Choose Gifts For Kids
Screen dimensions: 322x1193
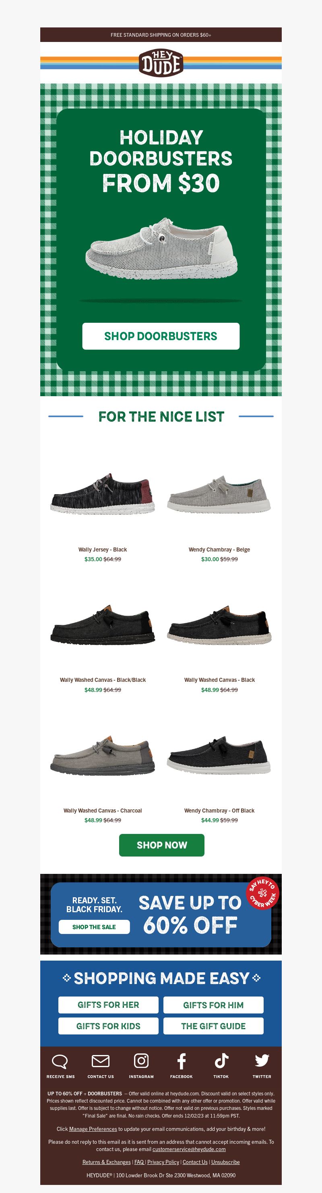(x=108, y=1026)
